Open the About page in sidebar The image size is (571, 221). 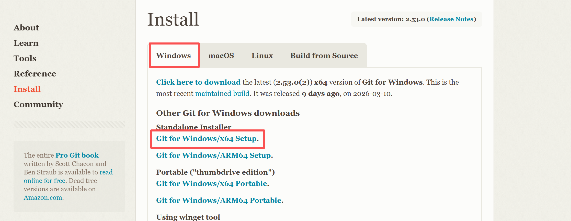[x=26, y=28]
